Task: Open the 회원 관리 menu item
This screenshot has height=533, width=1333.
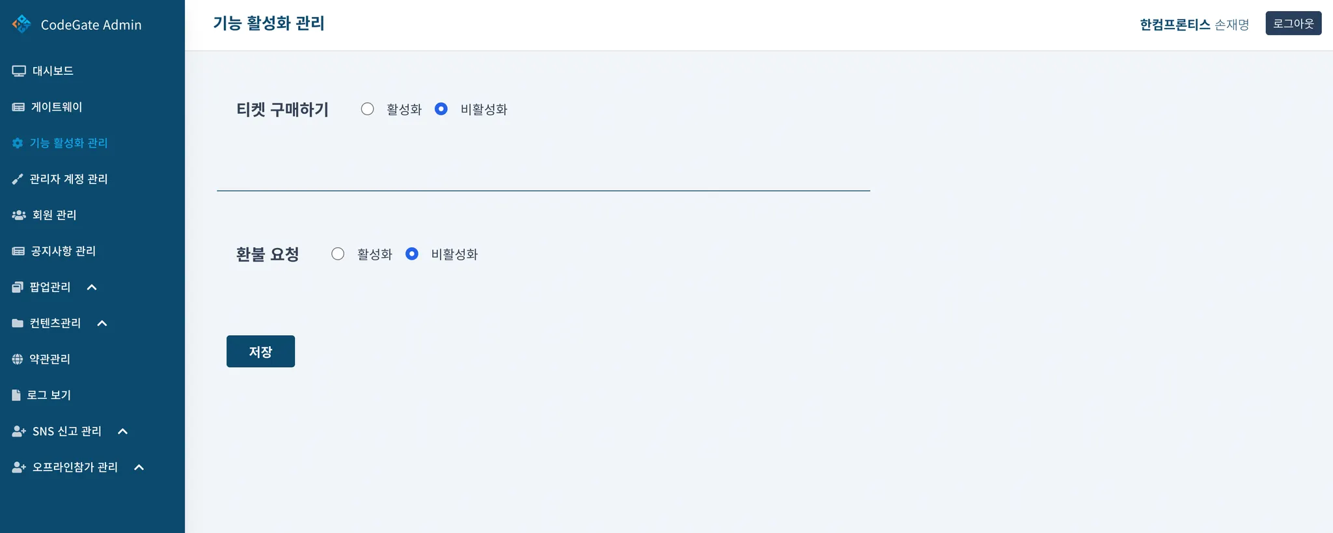Action: click(54, 215)
